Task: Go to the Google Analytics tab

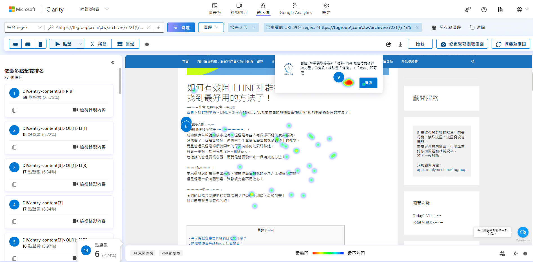Action: tap(296, 8)
